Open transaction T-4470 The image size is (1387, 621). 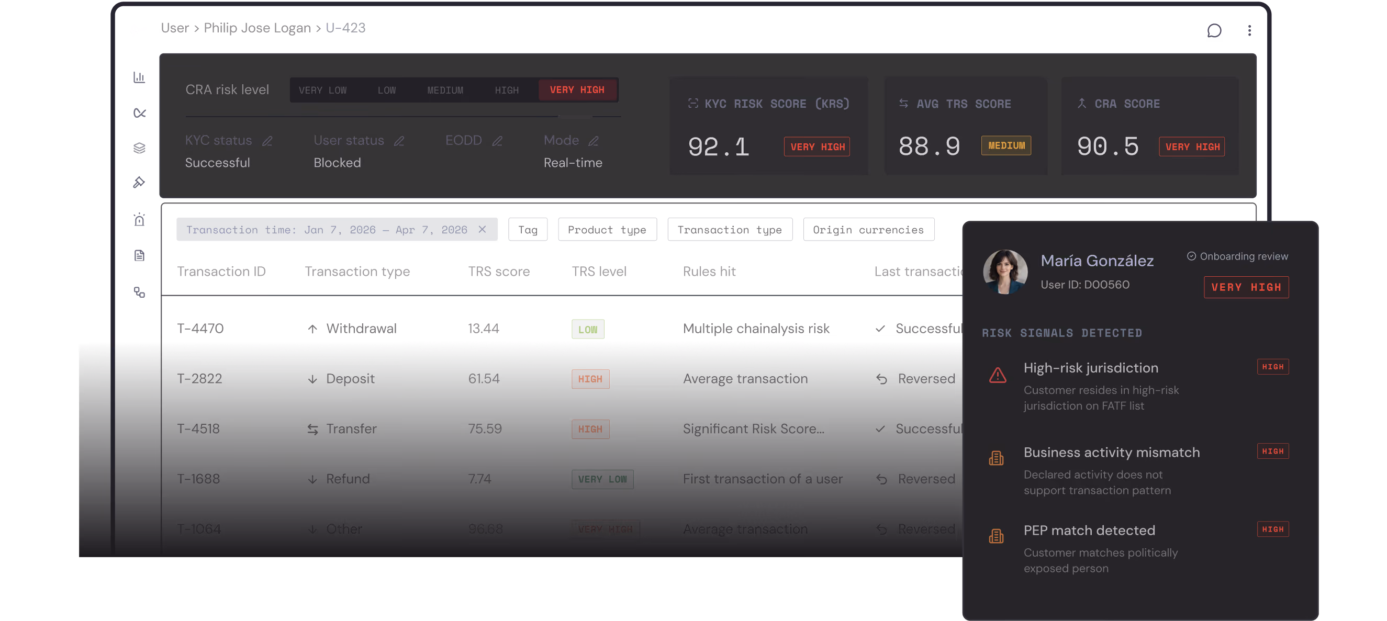click(x=200, y=328)
